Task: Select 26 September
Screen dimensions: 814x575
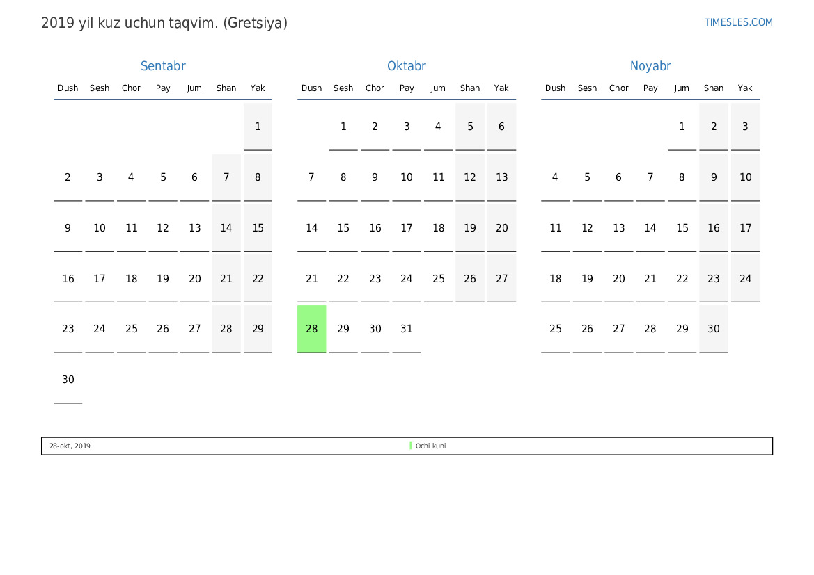Action: [x=163, y=329]
